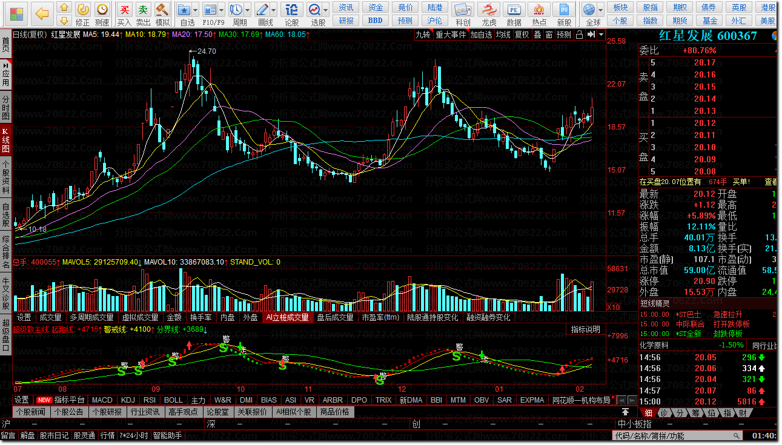Click the up arrow stock navigation icon
This screenshot has width=782, height=445.
(x=65, y=8)
